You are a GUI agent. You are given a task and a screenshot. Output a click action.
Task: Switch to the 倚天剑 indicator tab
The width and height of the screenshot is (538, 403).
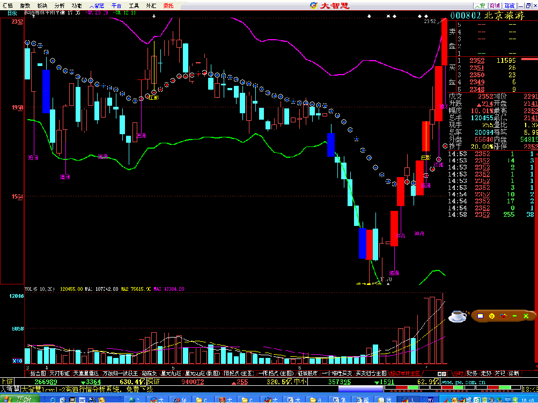149,373
